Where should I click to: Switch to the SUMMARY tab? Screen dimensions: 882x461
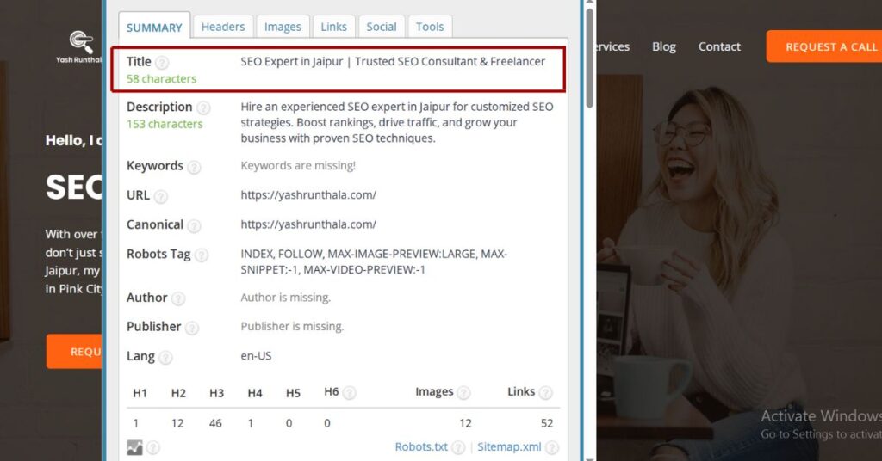click(154, 27)
